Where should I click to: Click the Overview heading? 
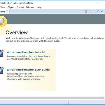[x=17, y=32]
